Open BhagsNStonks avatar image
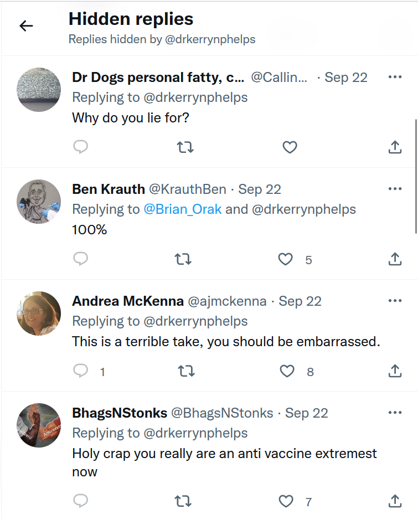The height and width of the screenshot is (519, 418). [x=39, y=425]
